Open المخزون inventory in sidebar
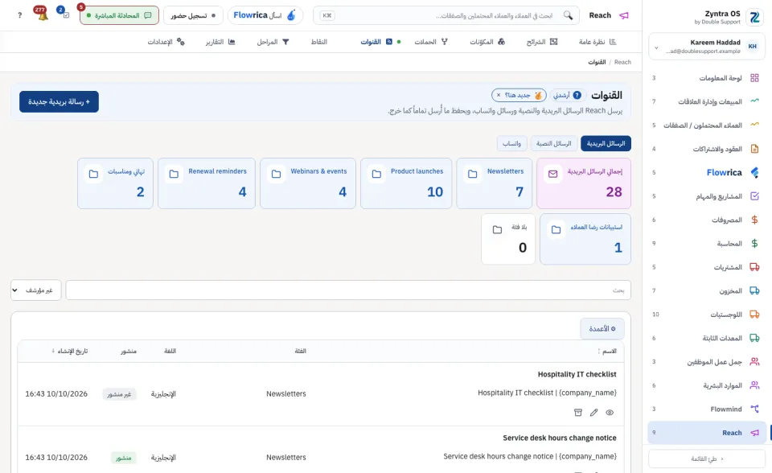The image size is (772, 473). [707, 290]
